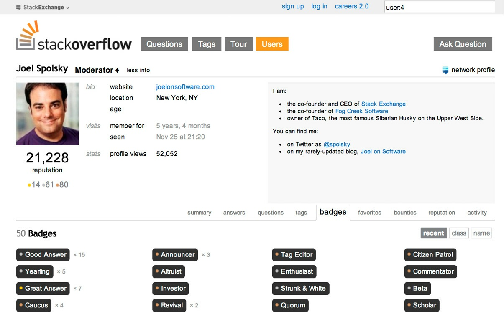Click the network profile icon

445,70
